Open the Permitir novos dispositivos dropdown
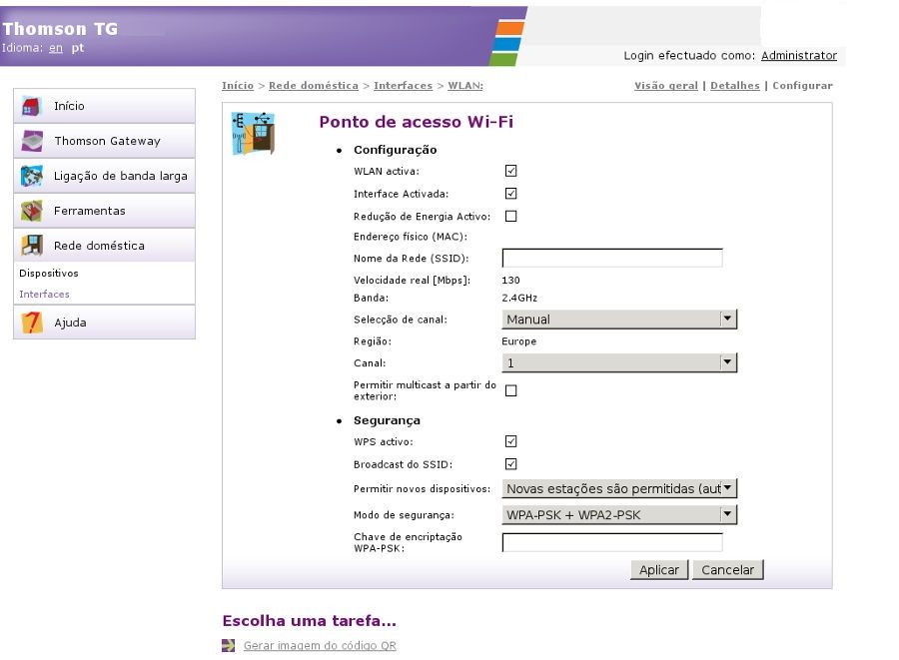Screen dimensions: 899x660 tap(619, 488)
